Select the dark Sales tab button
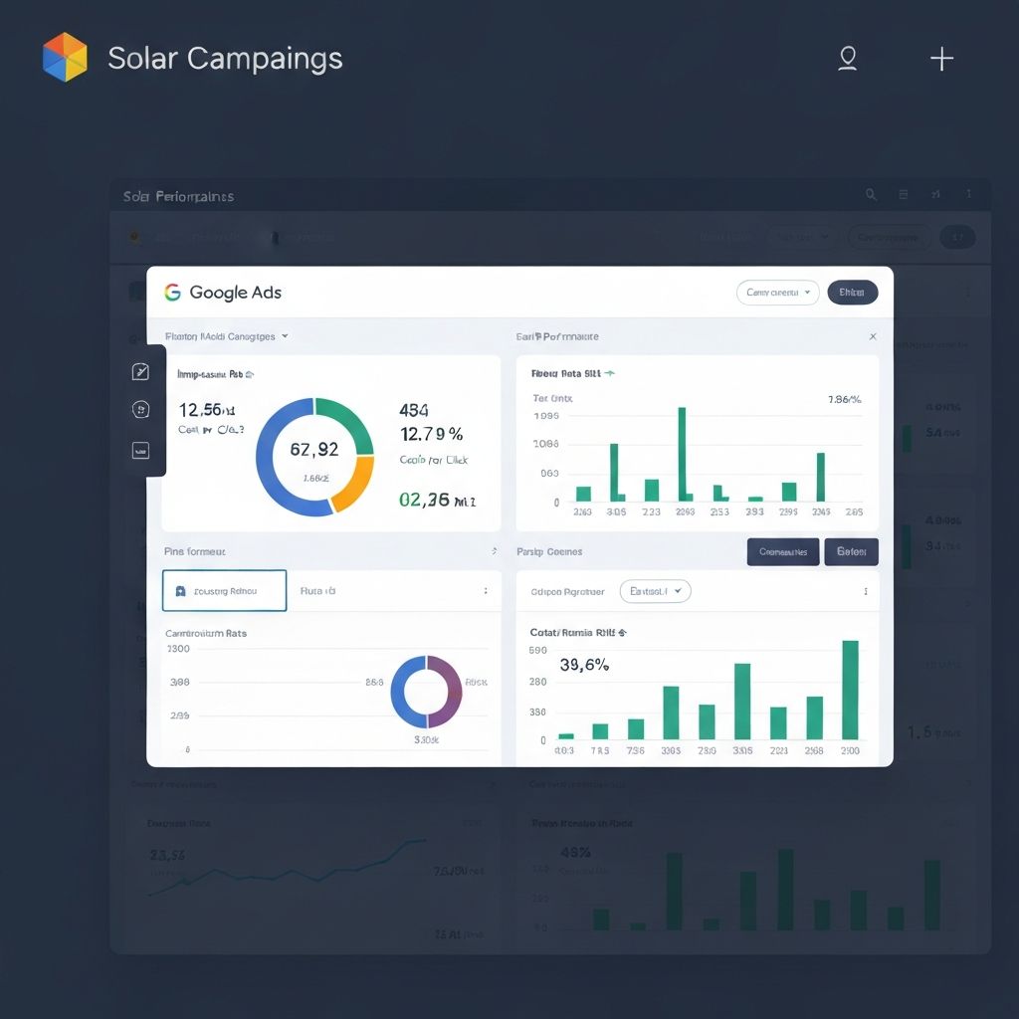Screen dimensions: 1019x1019 click(852, 551)
